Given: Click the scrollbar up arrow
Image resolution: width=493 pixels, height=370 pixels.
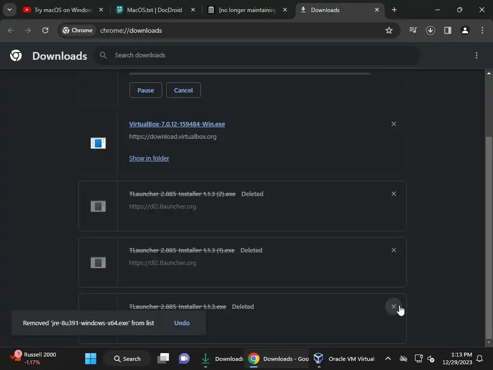Looking at the screenshot, I should [489, 73].
